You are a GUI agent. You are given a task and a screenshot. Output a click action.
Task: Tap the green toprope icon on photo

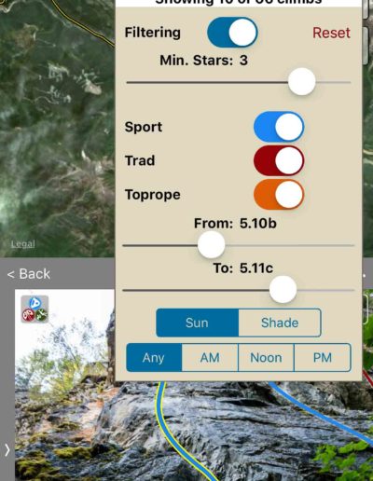41,315
